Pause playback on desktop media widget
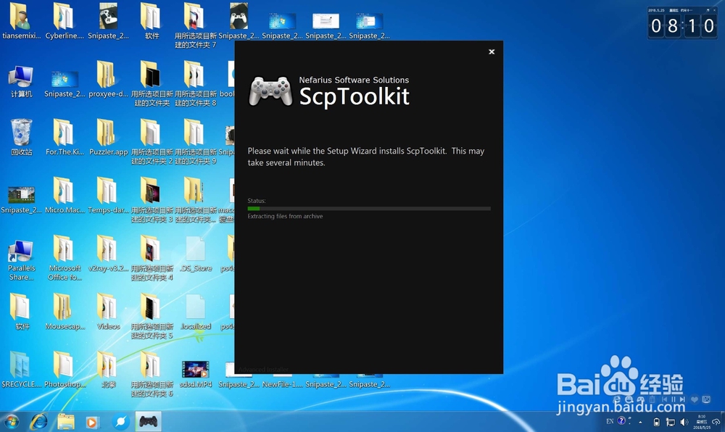The height and width of the screenshot is (432, 725). tap(674, 399)
